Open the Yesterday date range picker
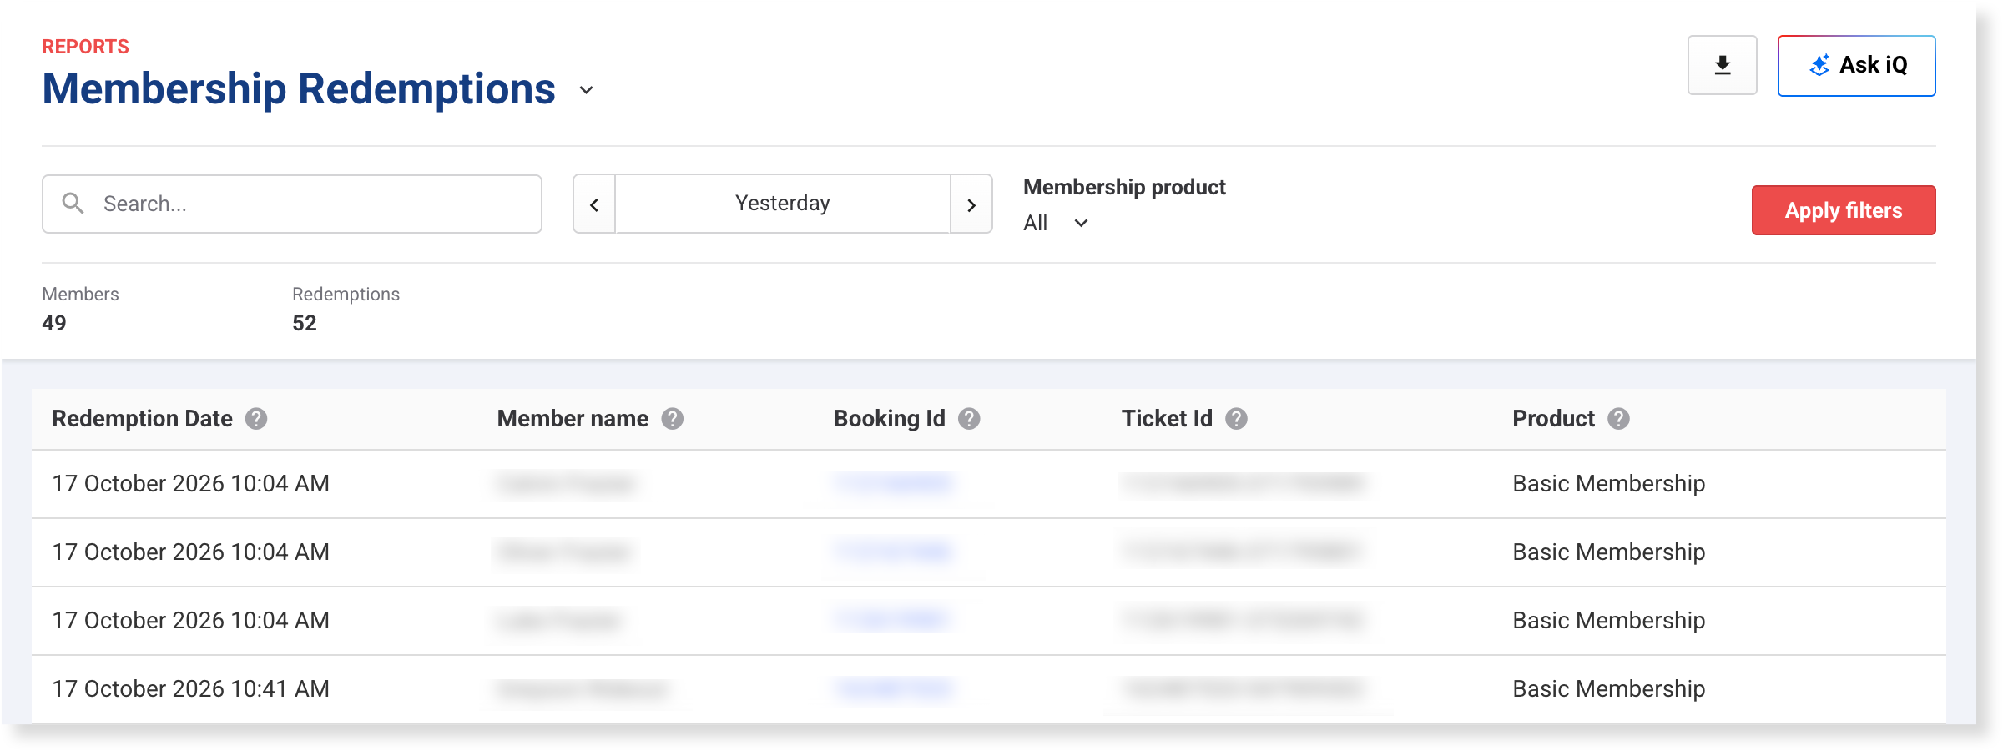 pos(783,204)
